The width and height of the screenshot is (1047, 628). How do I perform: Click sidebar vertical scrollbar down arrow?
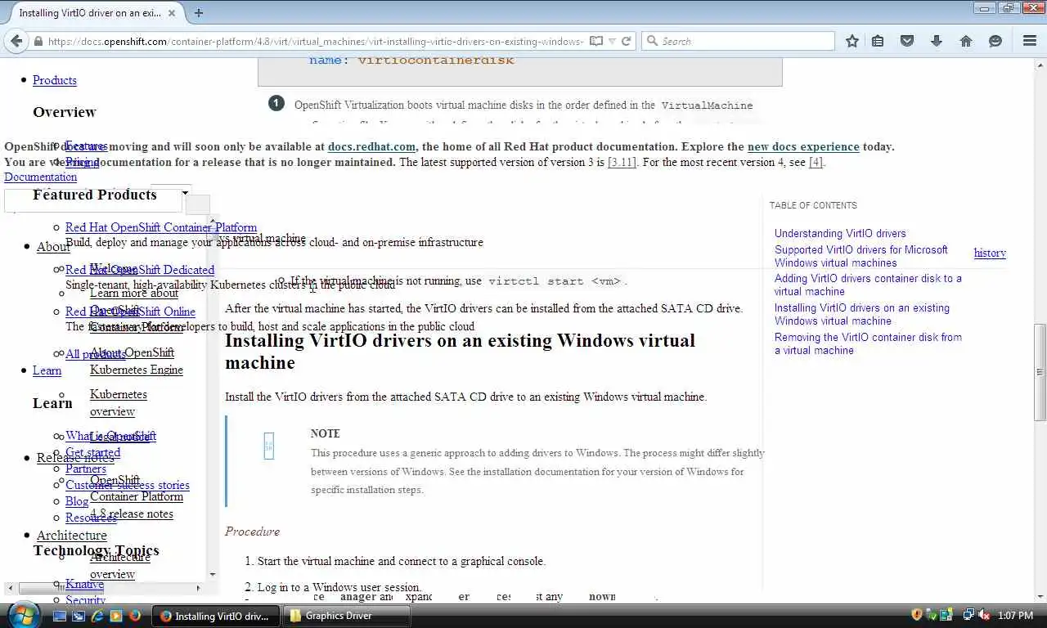pos(213,575)
